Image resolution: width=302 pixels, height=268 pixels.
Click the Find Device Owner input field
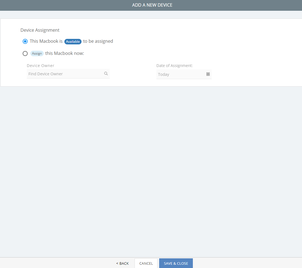pos(68,74)
